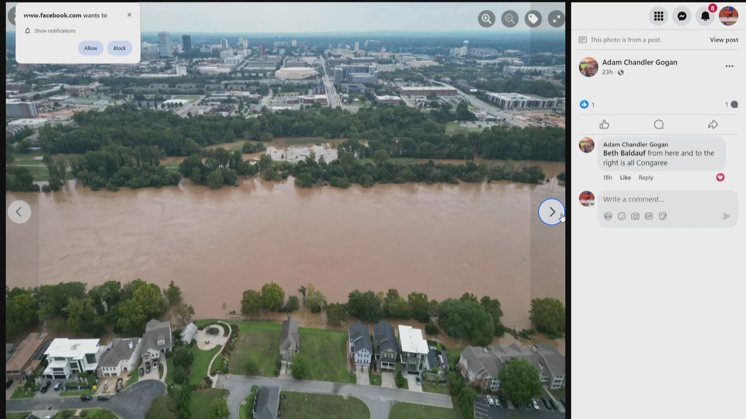Image resolution: width=746 pixels, height=419 pixels.
Task: Click Like on Adam's comment
Action: coord(625,177)
